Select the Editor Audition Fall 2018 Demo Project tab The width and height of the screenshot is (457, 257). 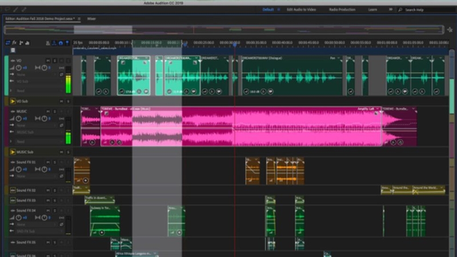[x=39, y=19]
